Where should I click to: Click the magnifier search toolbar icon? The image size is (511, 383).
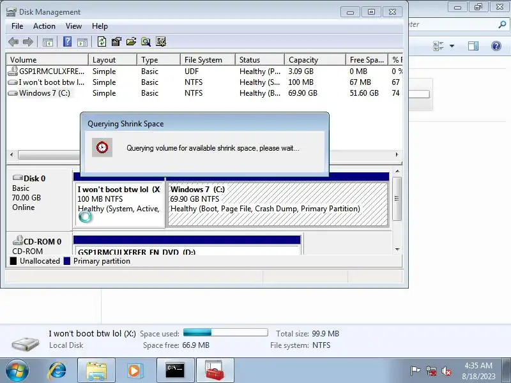[x=146, y=41]
